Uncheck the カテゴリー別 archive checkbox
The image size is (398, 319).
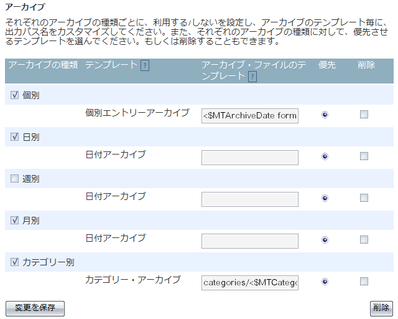pyautogui.click(x=15, y=262)
